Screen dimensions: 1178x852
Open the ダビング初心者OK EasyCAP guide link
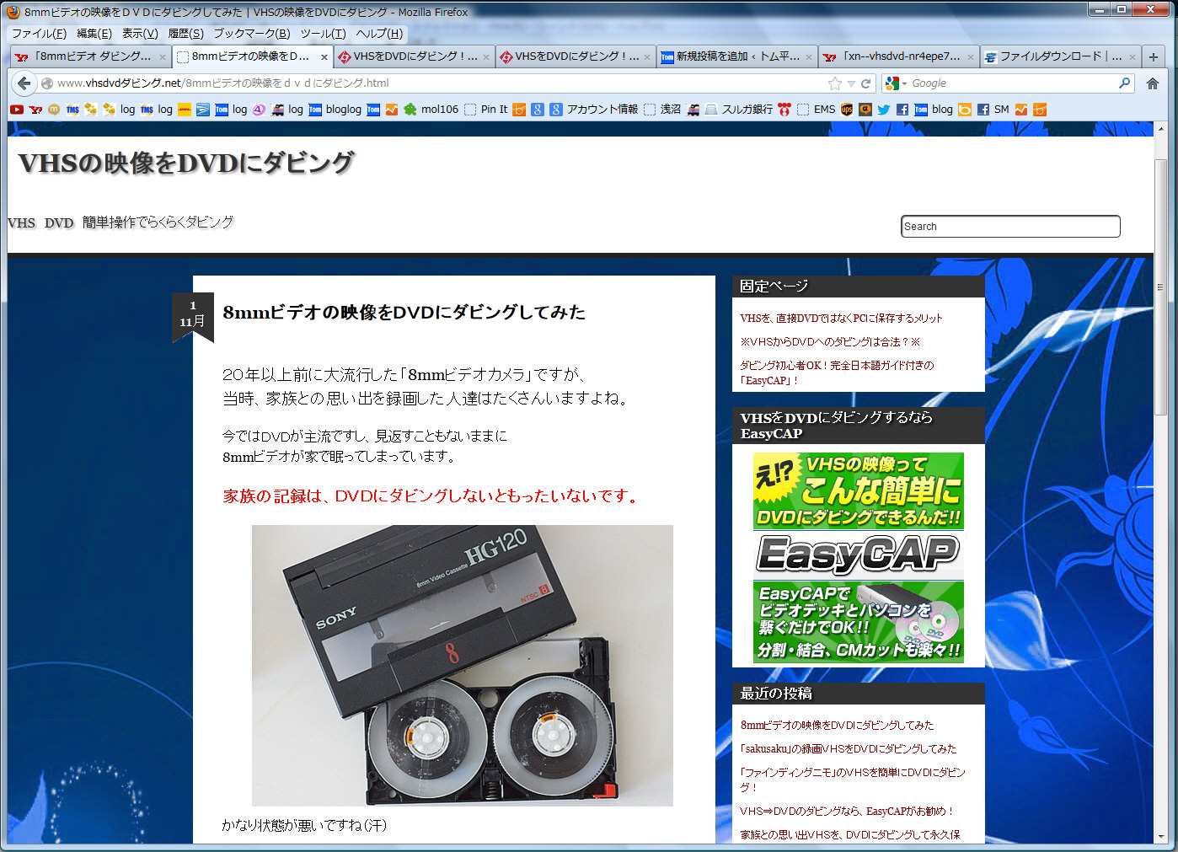pos(837,372)
